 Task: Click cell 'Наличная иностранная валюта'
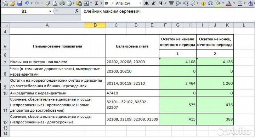coord(58,62)
